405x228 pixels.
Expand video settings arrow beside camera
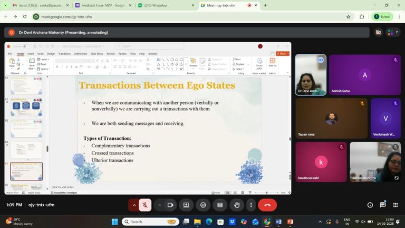pyautogui.click(x=159, y=205)
